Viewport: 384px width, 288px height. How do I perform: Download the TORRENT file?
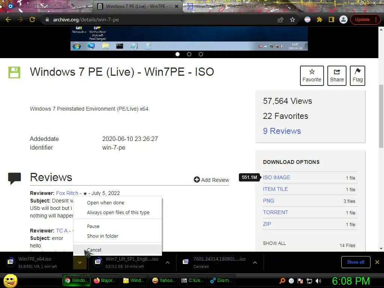pos(276,212)
